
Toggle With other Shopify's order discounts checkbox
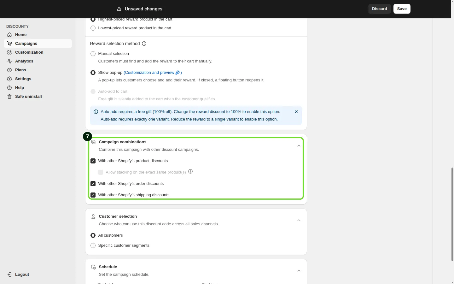pos(93,184)
